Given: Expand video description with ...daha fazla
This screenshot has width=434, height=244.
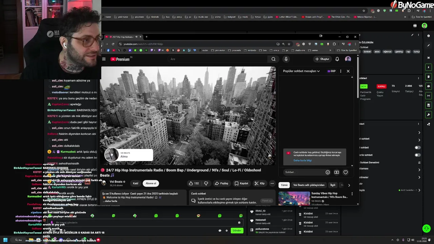Looking at the screenshot, I should pos(110,201).
